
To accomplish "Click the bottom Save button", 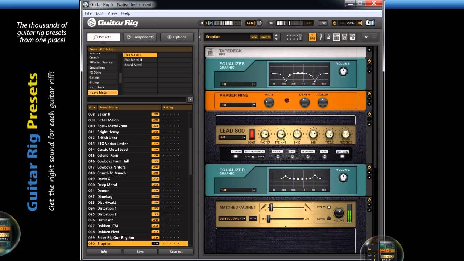I will point(140,252).
